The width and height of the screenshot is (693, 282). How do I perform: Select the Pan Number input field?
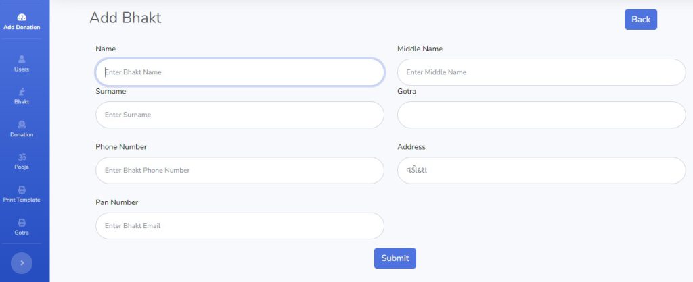point(240,226)
